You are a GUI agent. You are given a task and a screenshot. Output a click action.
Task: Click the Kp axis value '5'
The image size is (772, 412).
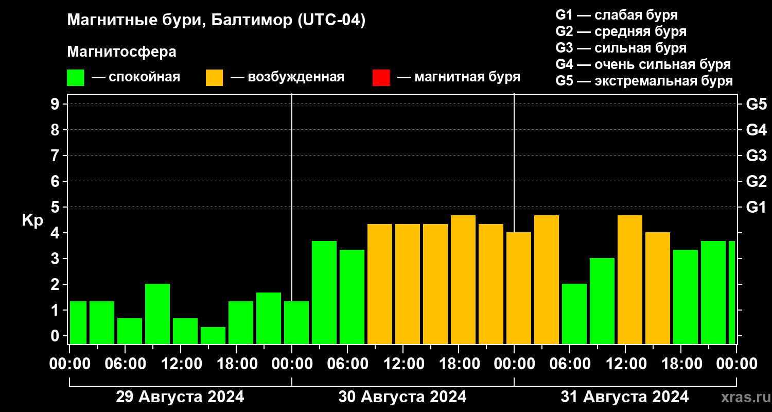[56, 207]
